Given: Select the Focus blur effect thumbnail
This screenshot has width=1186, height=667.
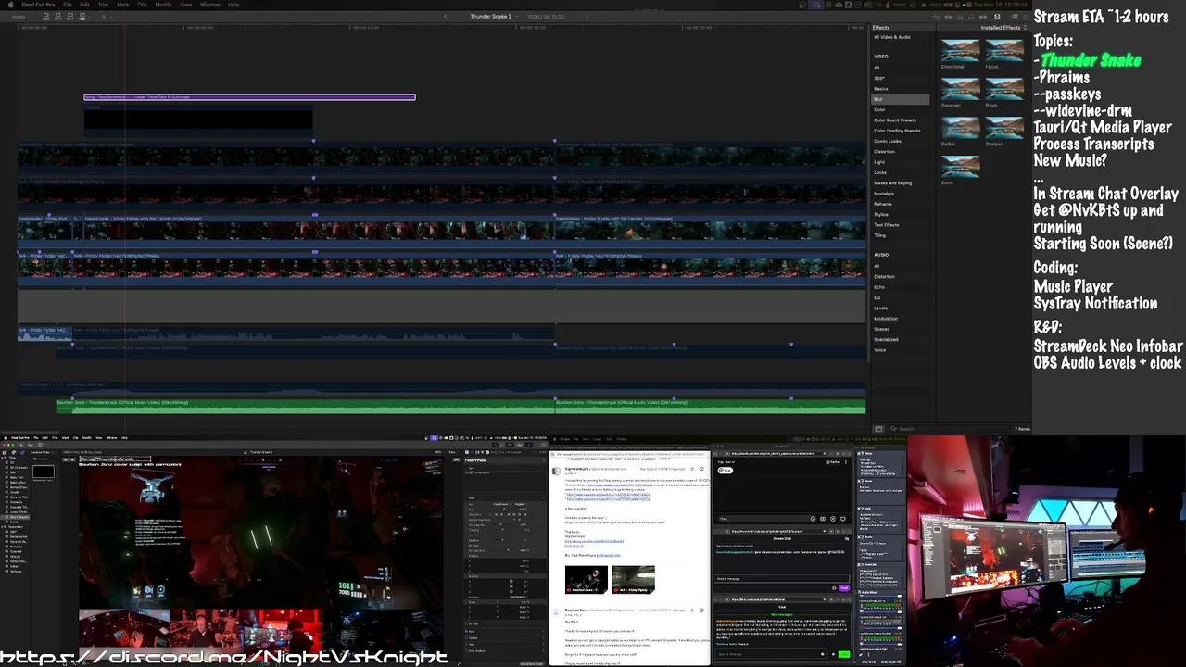Looking at the screenshot, I should [x=1004, y=51].
